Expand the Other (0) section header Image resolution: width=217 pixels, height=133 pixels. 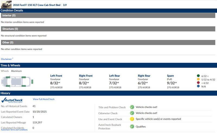coord(108,42)
